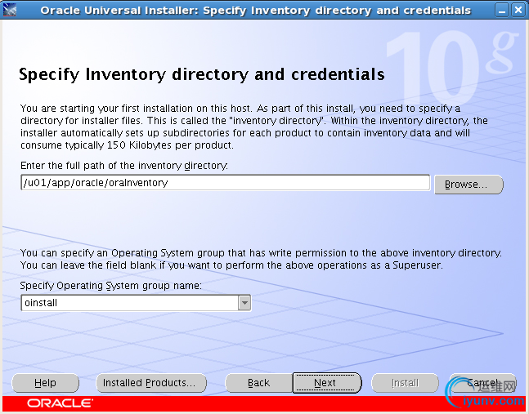Click the 'Specify Inventory directory and credentials' heading

[201, 74]
